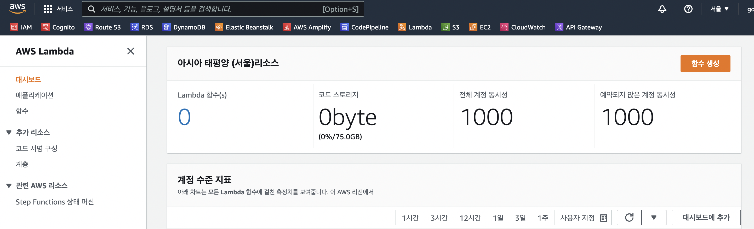The width and height of the screenshot is (754, 229).
Task: Select the 12시간 time range
Action: coord(470,218)
